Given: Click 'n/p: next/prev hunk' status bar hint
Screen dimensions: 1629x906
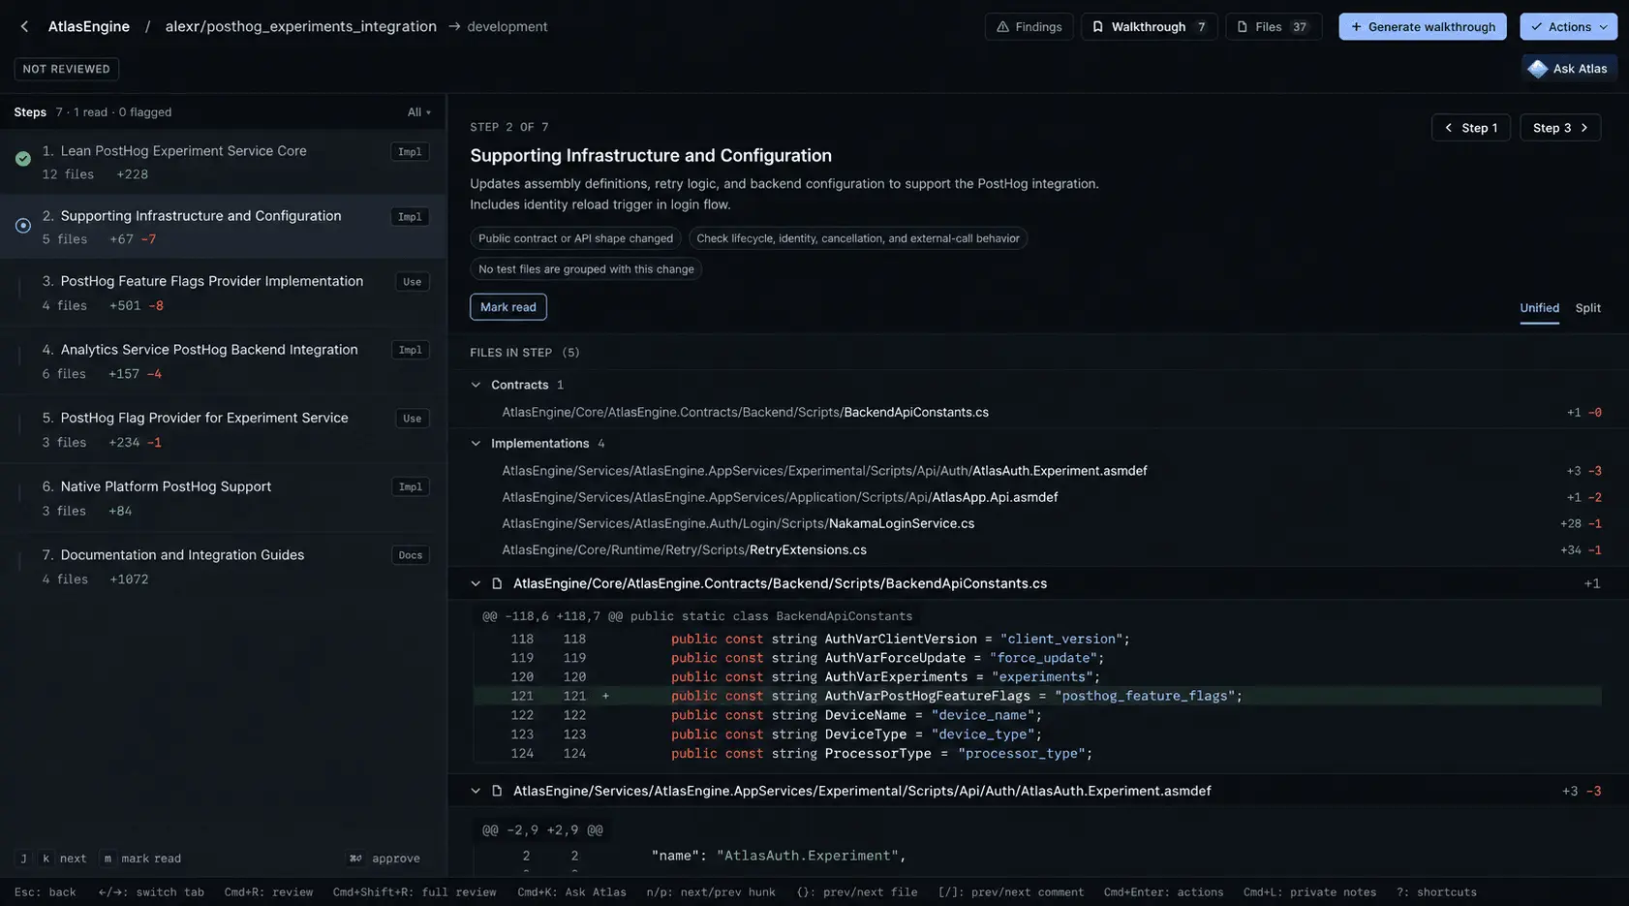Looking at the screenshot, I should click(x=711, y=892).
